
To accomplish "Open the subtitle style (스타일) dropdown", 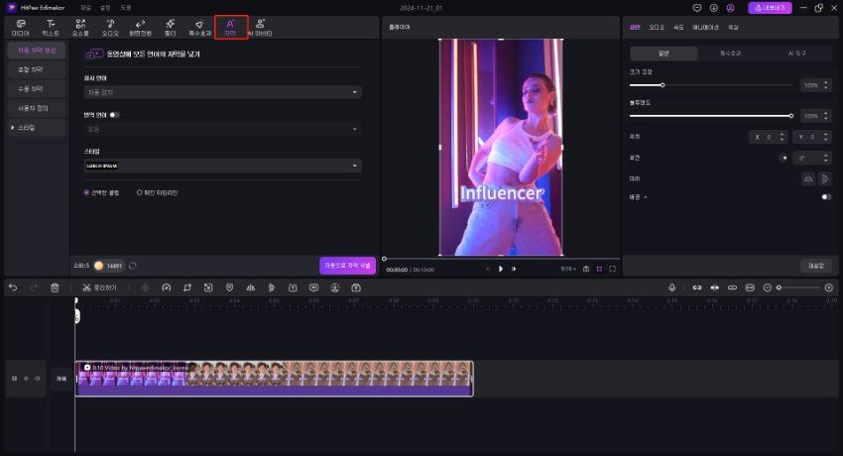I will point(222,166).
